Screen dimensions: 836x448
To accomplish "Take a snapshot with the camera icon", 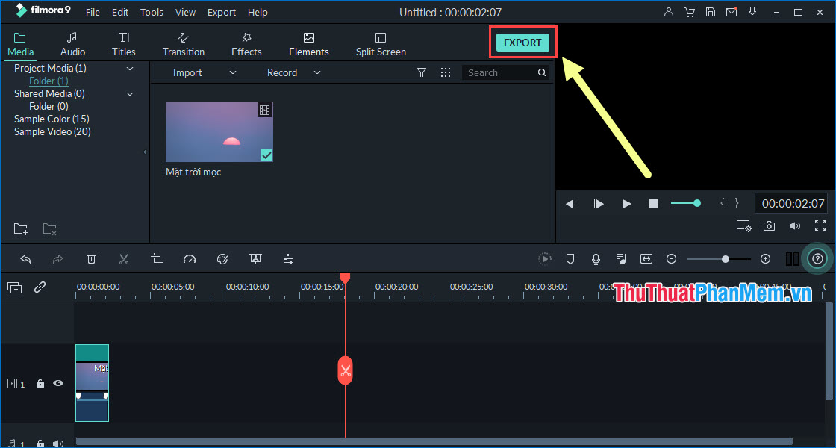I will pos(769,225).
